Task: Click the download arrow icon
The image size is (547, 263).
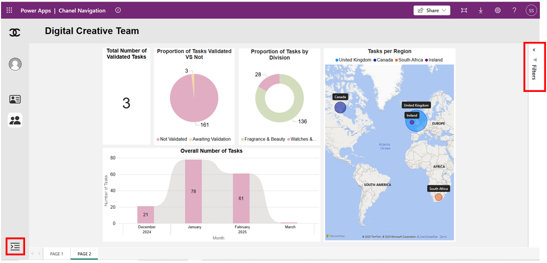Action: point(480,10)
